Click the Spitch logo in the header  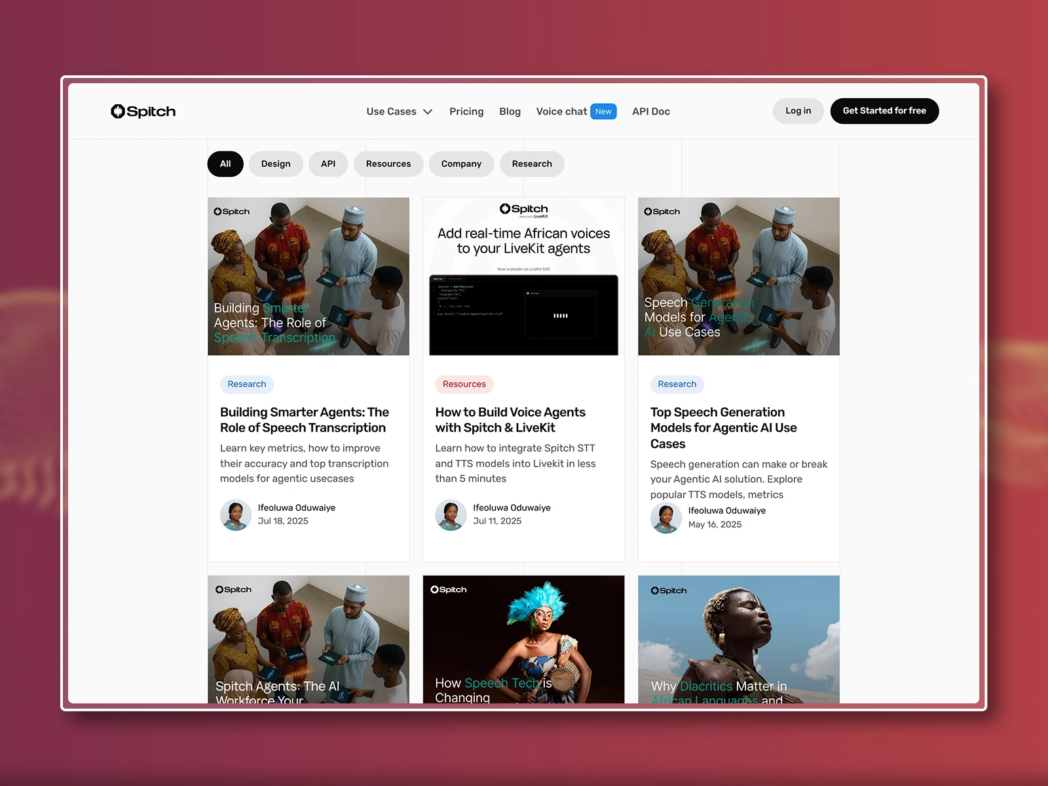[143, 111]
